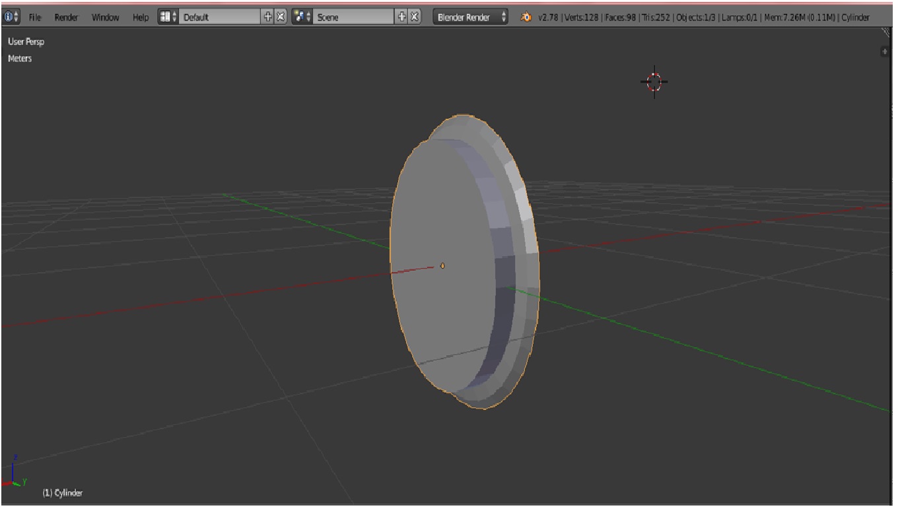This screenshot has height=507, width=902.
Task: Open the Window menu
Action: tap(105, 17)
